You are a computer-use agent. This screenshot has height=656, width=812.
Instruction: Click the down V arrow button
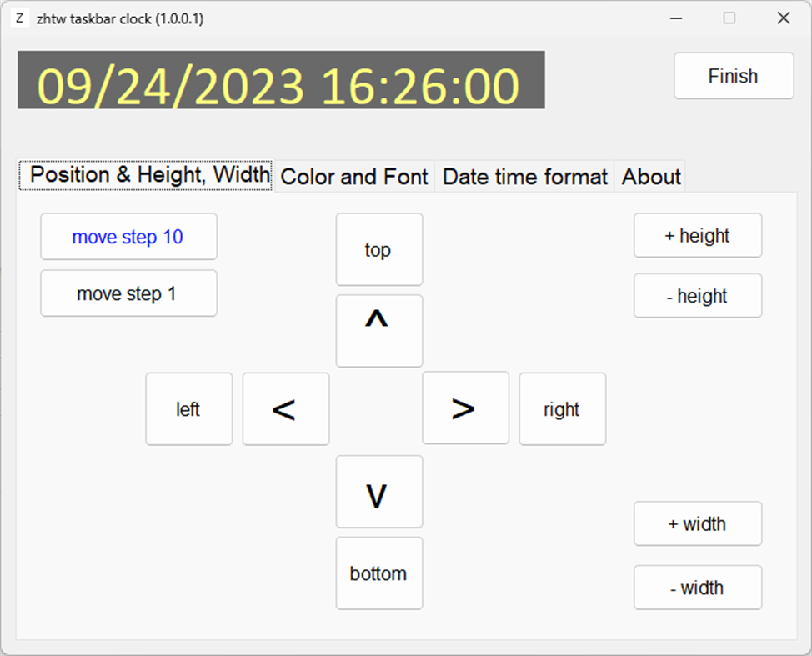coord(379,492)
